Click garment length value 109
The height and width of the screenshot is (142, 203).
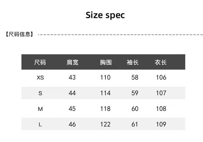point(161,124)
